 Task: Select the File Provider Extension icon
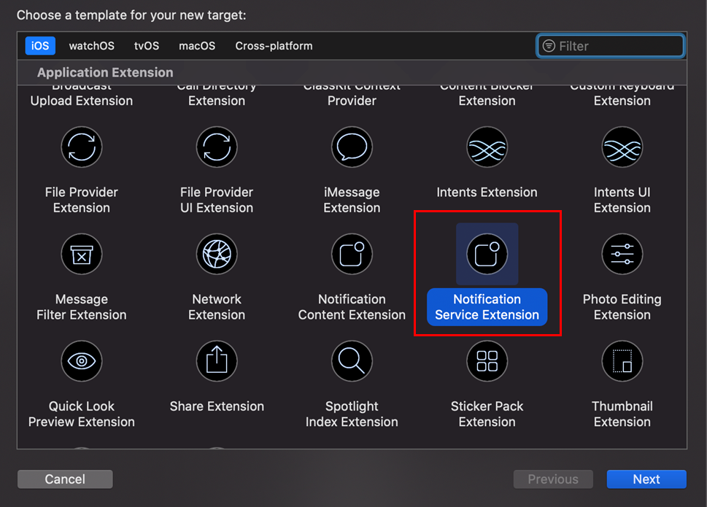(x=82, y=147)
